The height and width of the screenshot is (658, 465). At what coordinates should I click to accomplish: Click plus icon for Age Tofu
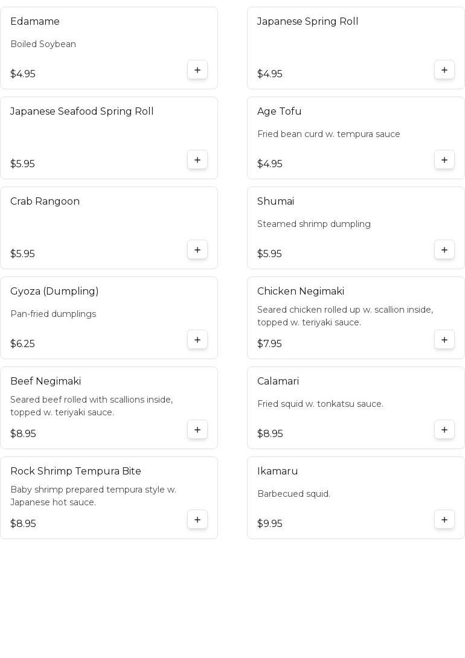point(444,160)
